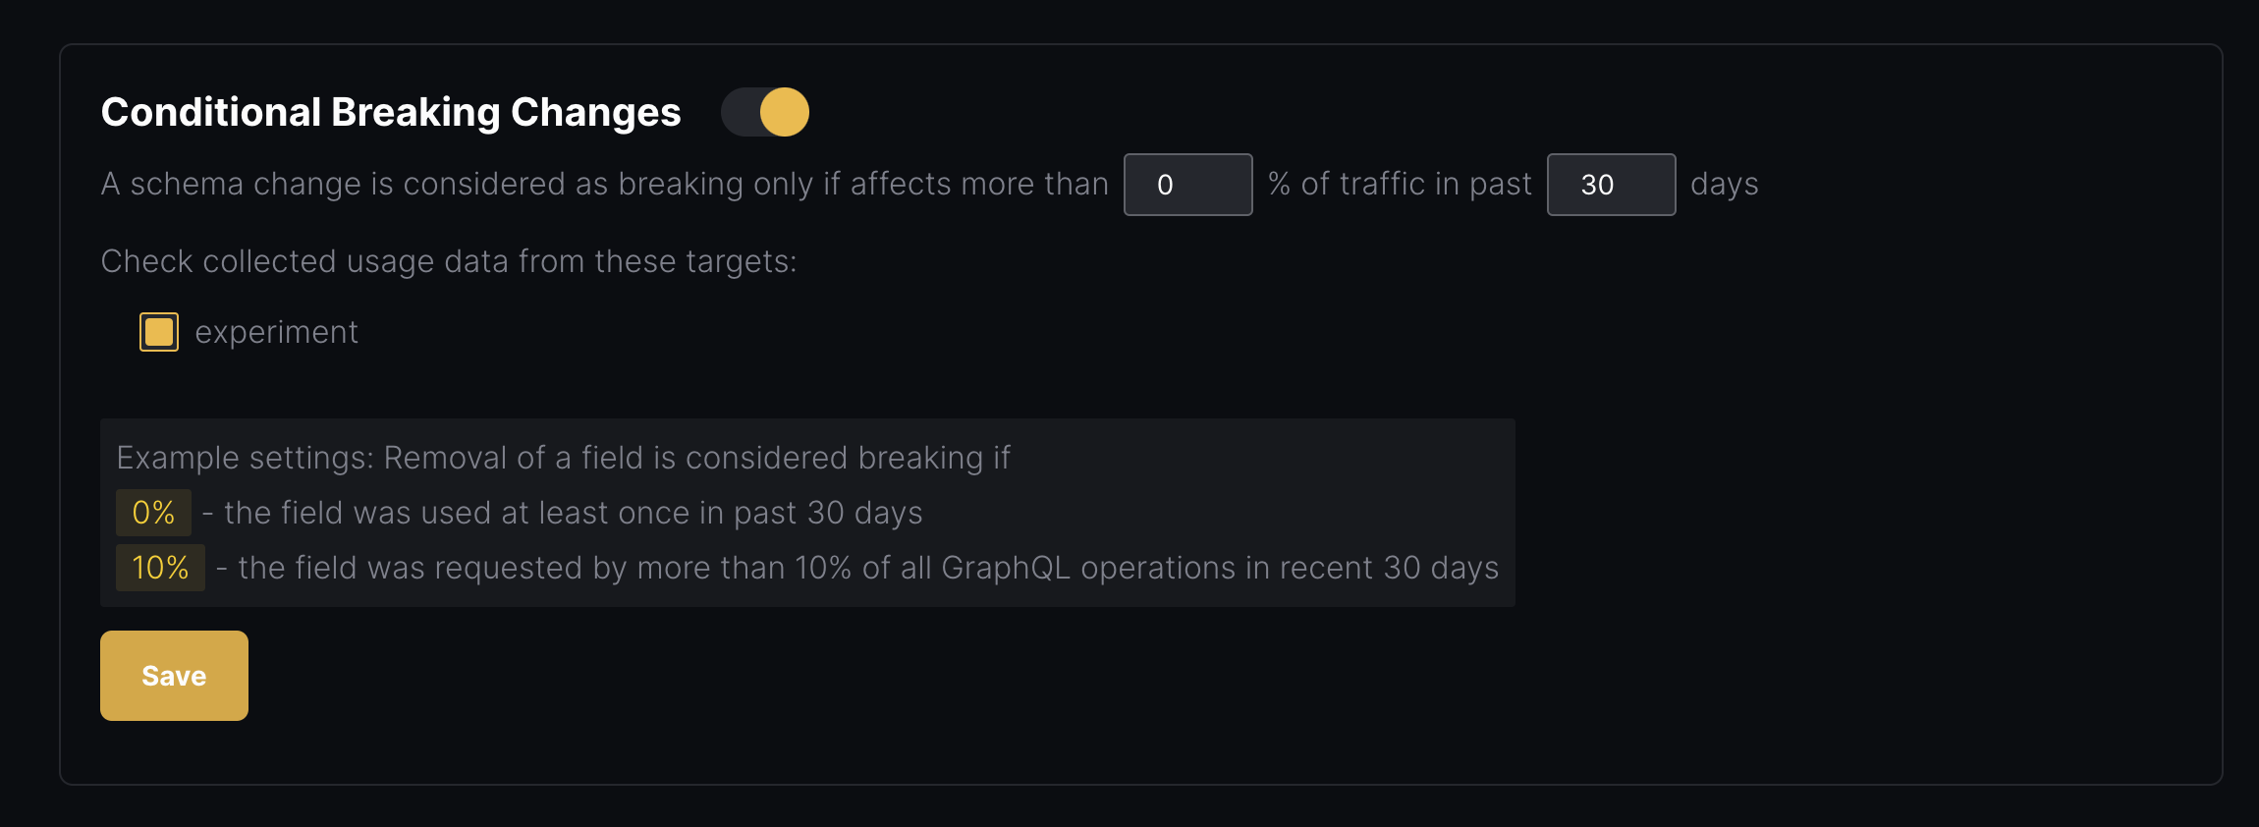Select the percentage threshold box showing 0

click(x=1187, y=184)
